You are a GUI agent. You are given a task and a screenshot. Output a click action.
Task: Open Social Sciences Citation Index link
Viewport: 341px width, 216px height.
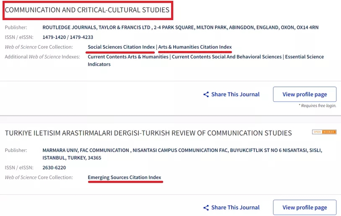pos(121,47)
